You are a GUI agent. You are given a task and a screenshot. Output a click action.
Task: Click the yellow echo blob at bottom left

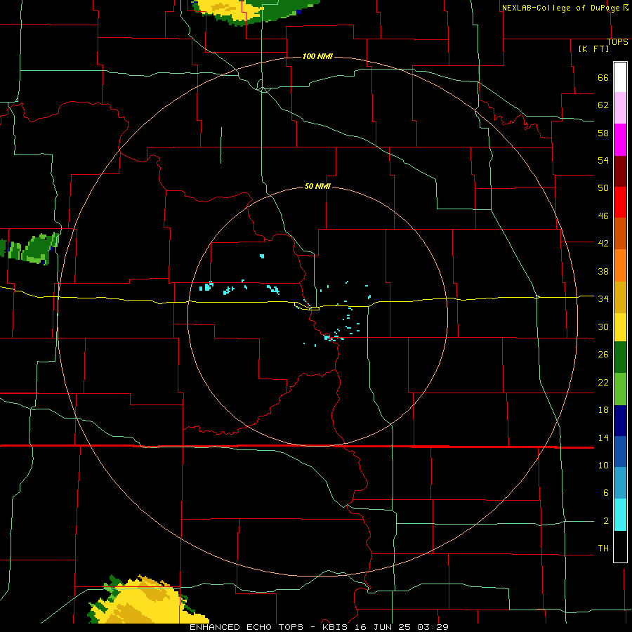click(147, 603)
